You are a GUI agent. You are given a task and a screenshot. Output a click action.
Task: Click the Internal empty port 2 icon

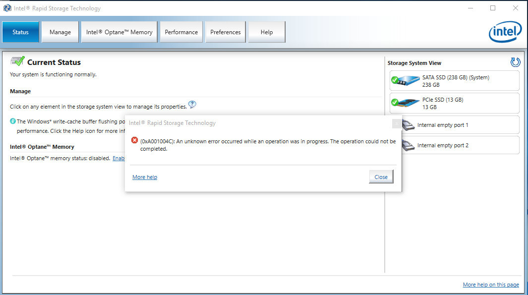click(x=407, y=145)
